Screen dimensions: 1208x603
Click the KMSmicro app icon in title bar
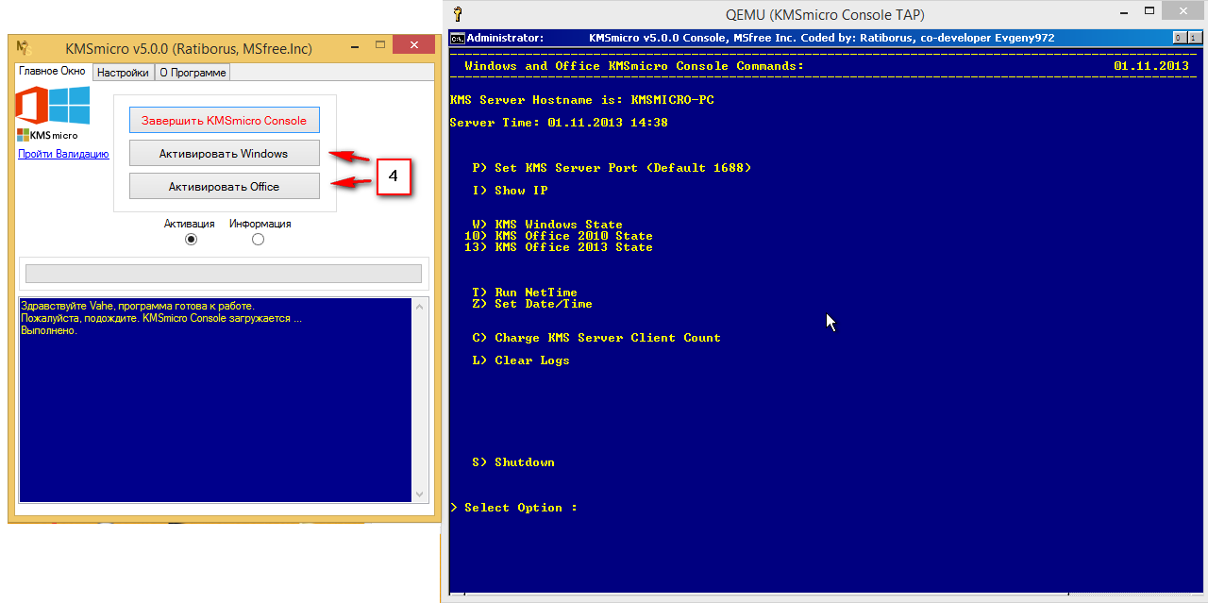pyautogui.click(x=25, y=48)
